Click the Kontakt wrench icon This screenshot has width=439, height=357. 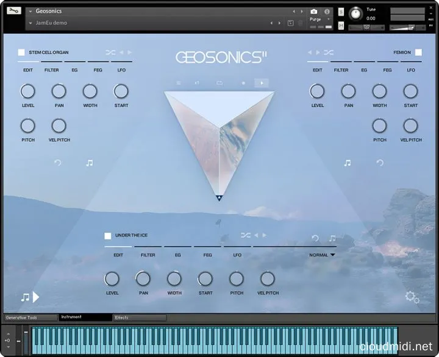[14, 11]
